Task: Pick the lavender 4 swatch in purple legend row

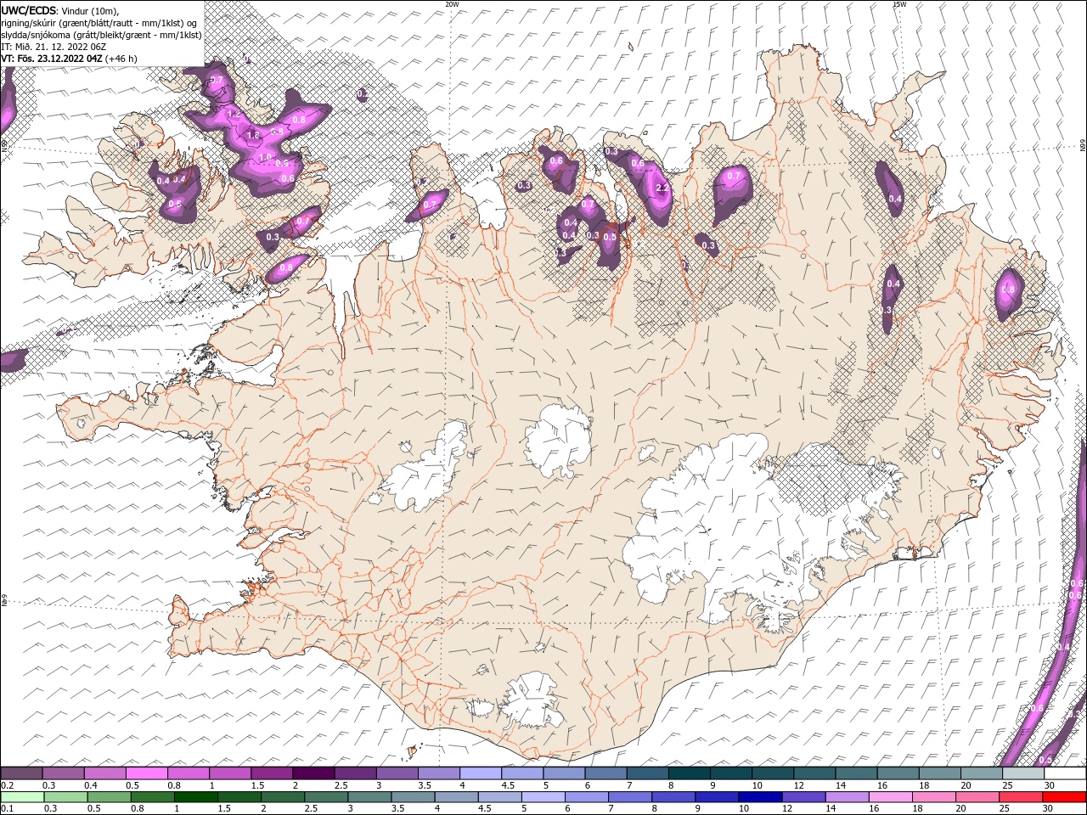Action: tap(480, 773)
